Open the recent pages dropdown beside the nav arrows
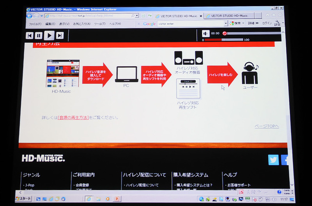 click(x=41, y=16)
